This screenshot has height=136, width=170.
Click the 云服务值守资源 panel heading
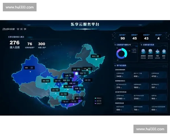click(x=148, y=45)
